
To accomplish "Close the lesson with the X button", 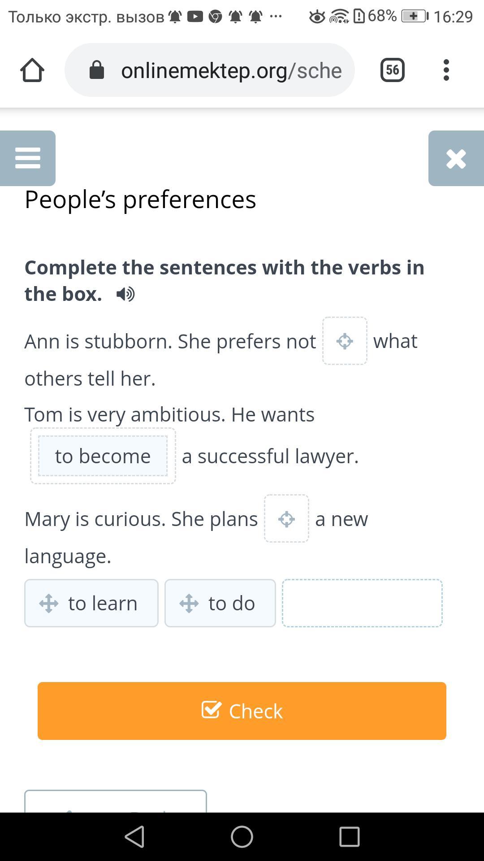I will tap(456, 158).
